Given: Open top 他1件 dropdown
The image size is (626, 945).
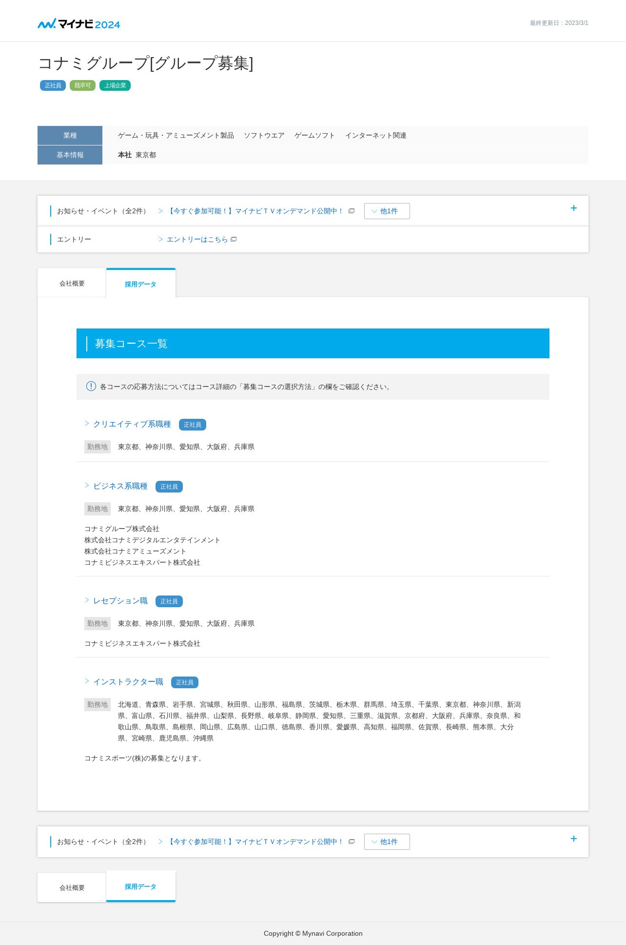Looking at the screenshot, I should point(387,211).
